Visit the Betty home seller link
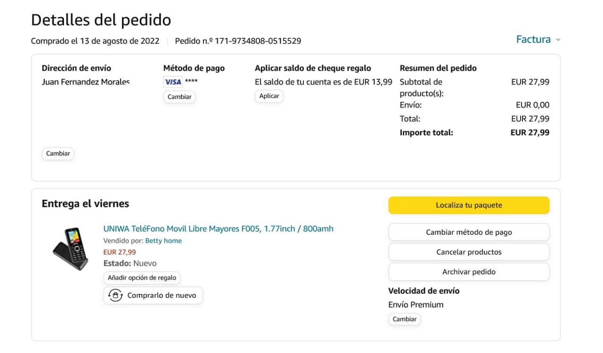Image resolution: width=603 pixels, height=353 pixels. [x=163, y=241]
